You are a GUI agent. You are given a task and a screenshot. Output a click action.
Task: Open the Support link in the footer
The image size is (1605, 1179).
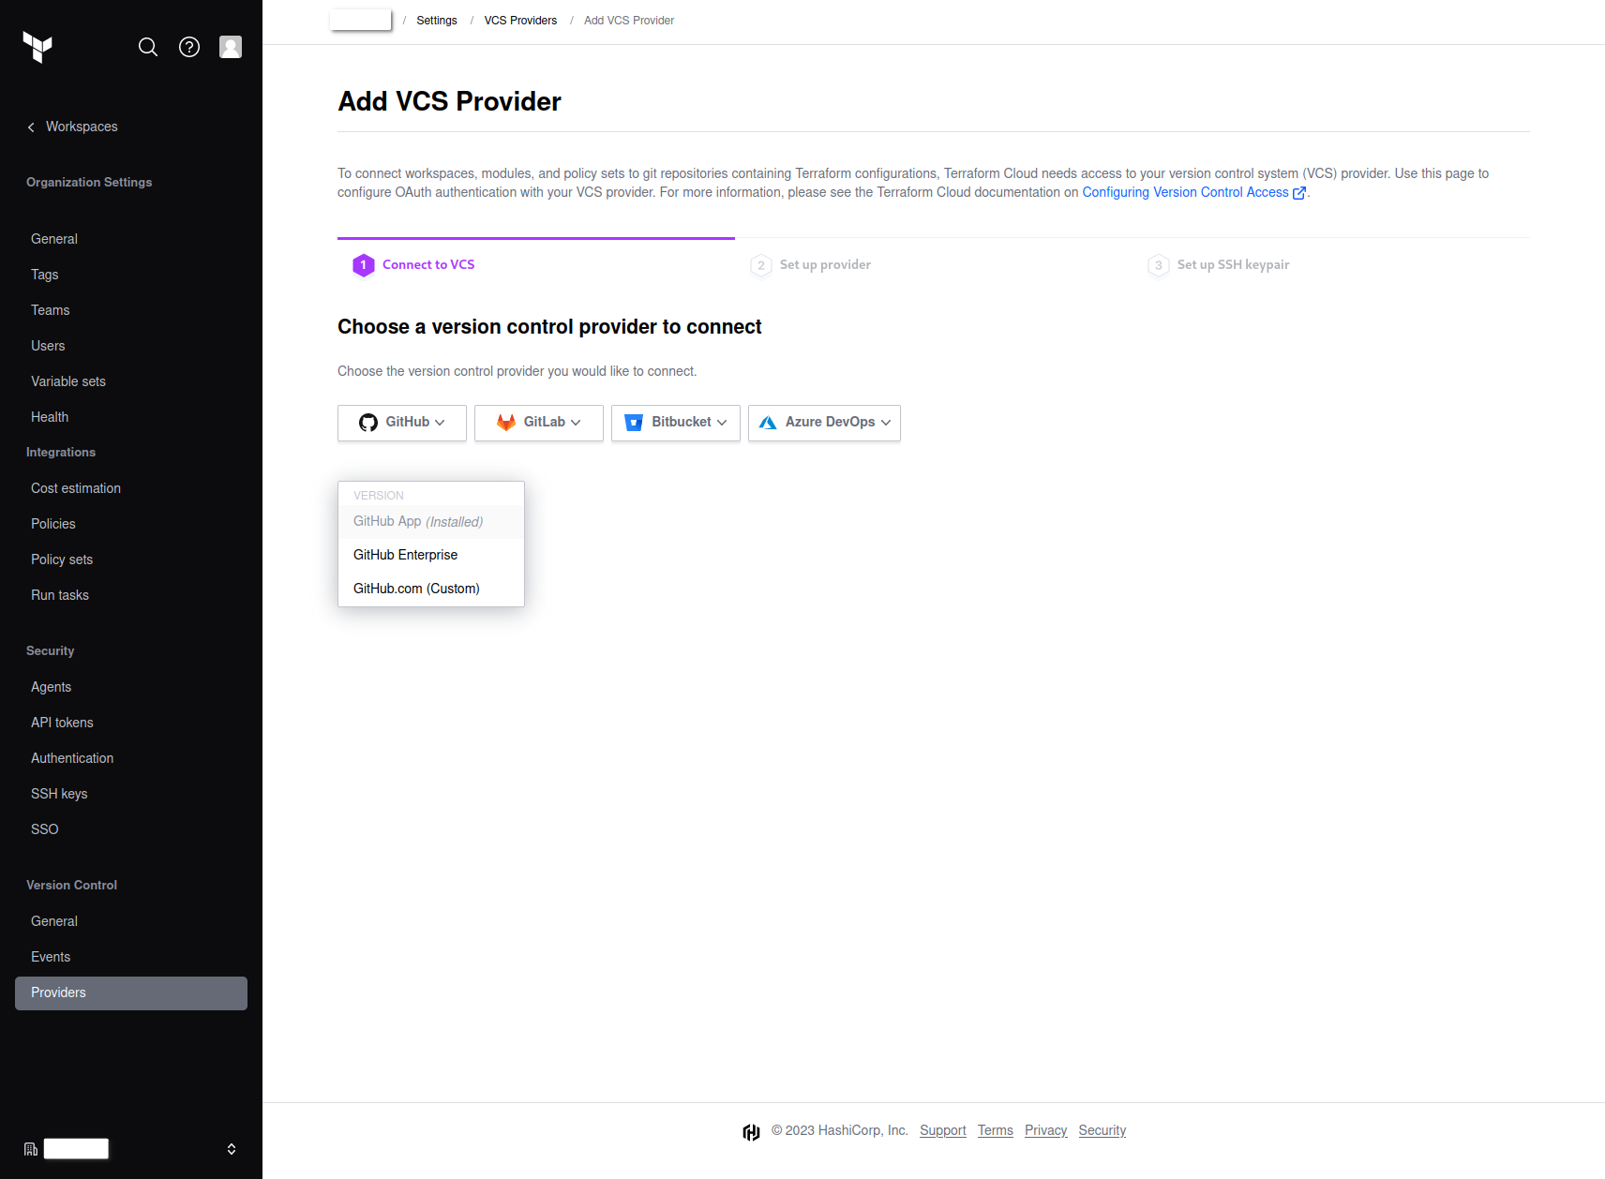[942, 1130]
